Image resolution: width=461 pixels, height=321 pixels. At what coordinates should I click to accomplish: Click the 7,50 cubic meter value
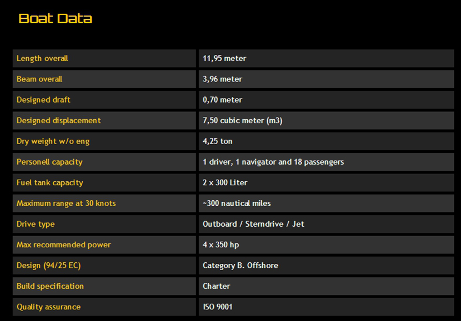coord(242,120)
